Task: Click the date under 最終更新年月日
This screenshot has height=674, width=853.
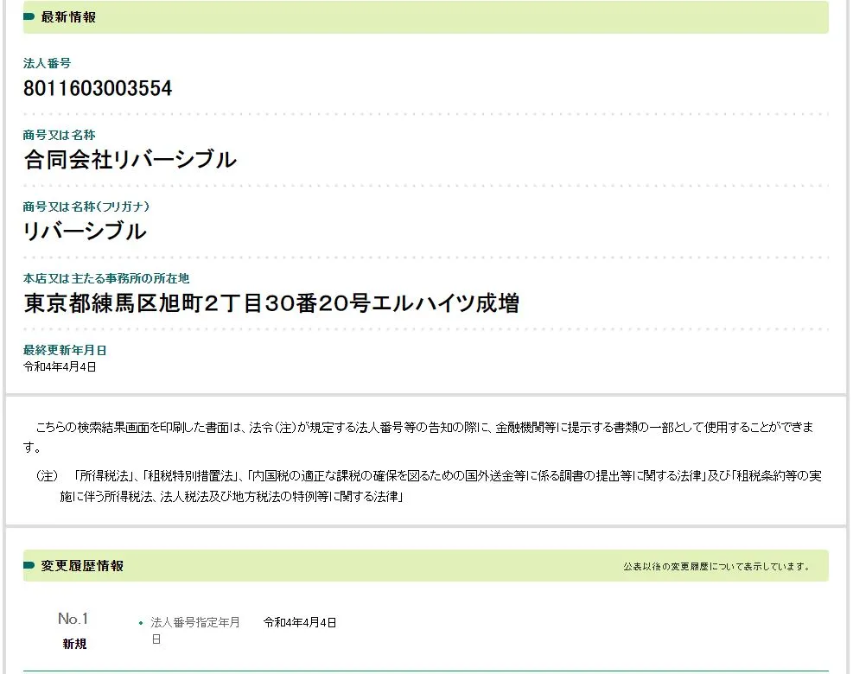Action: 60,366
